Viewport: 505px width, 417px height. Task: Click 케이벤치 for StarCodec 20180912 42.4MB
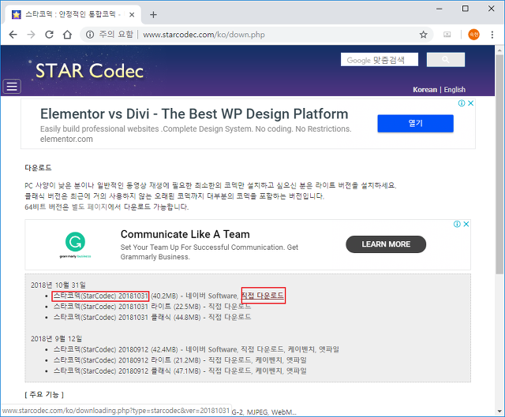[301, 349]
